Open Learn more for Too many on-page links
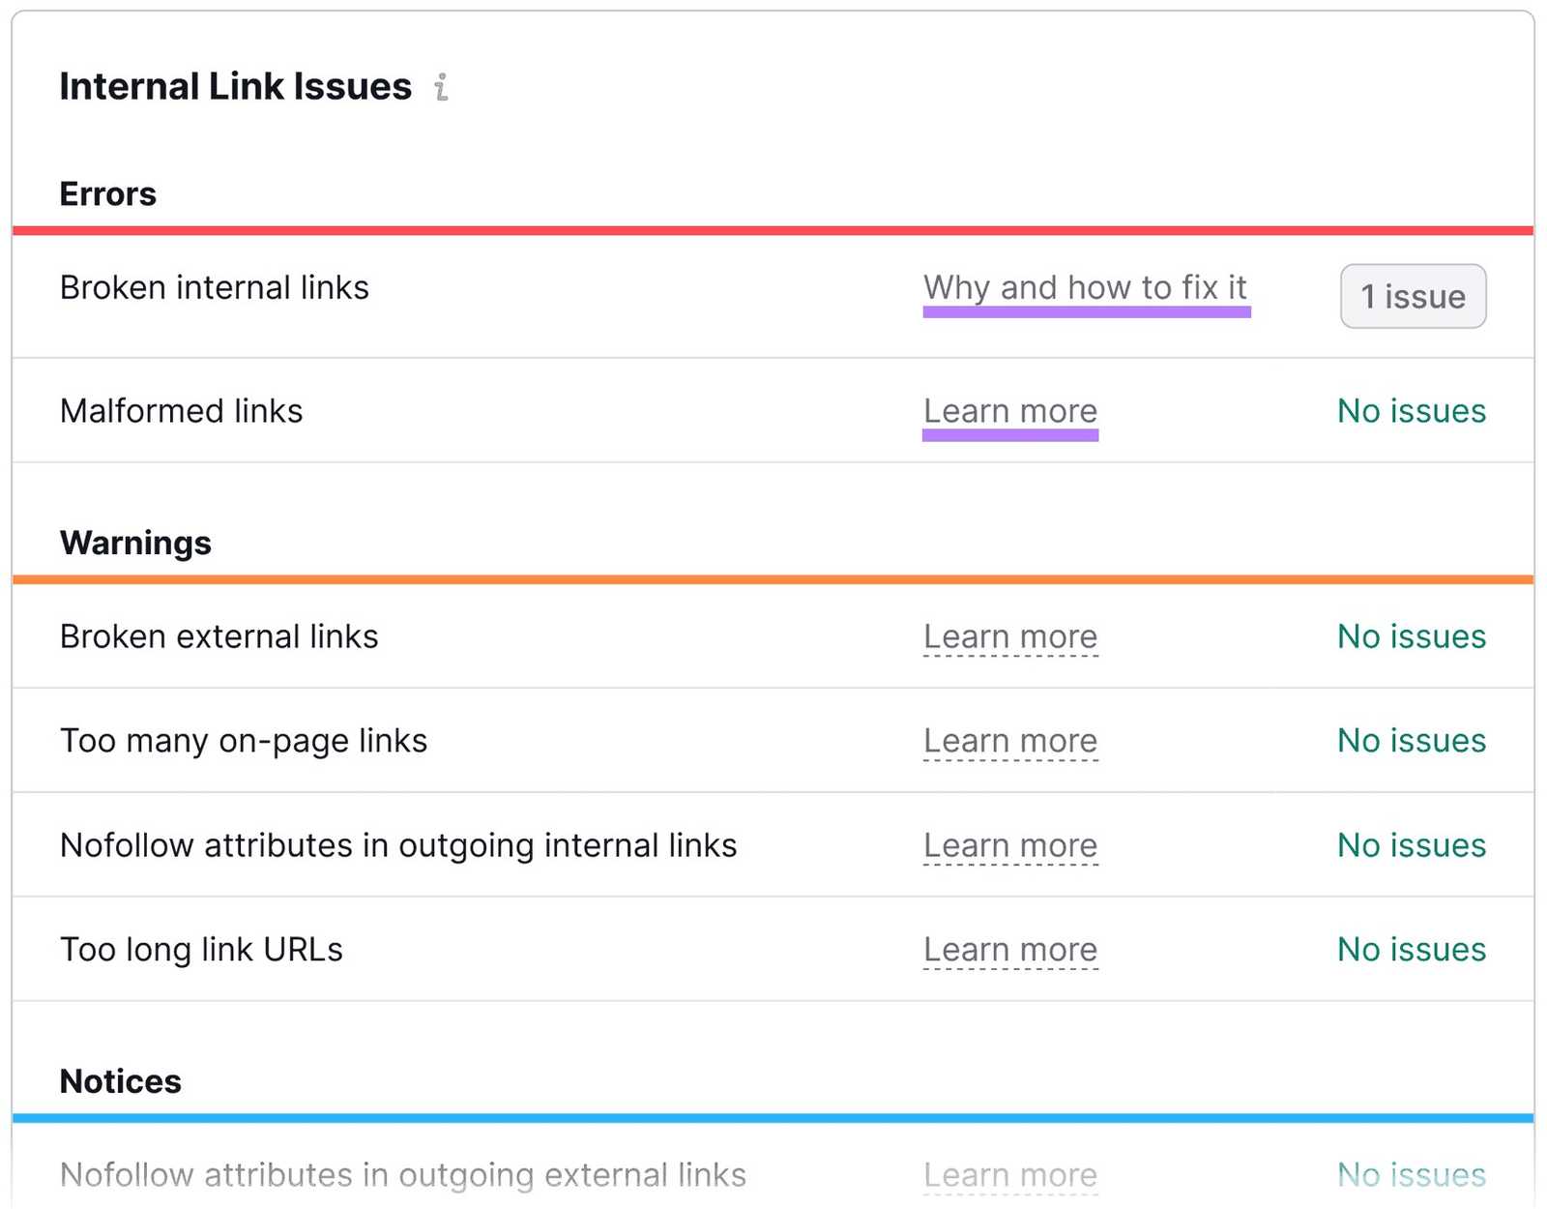Screen dimensions: 1547x1209 point(1009,741)
